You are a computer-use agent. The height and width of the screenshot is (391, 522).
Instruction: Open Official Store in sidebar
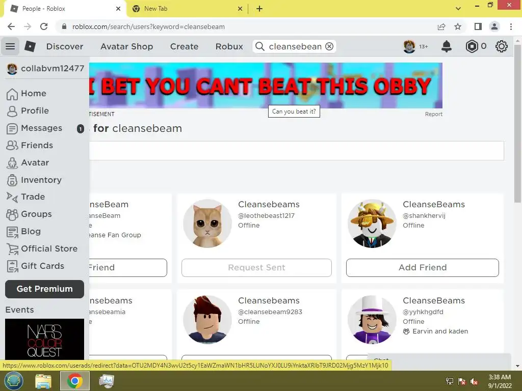(42, 248)
